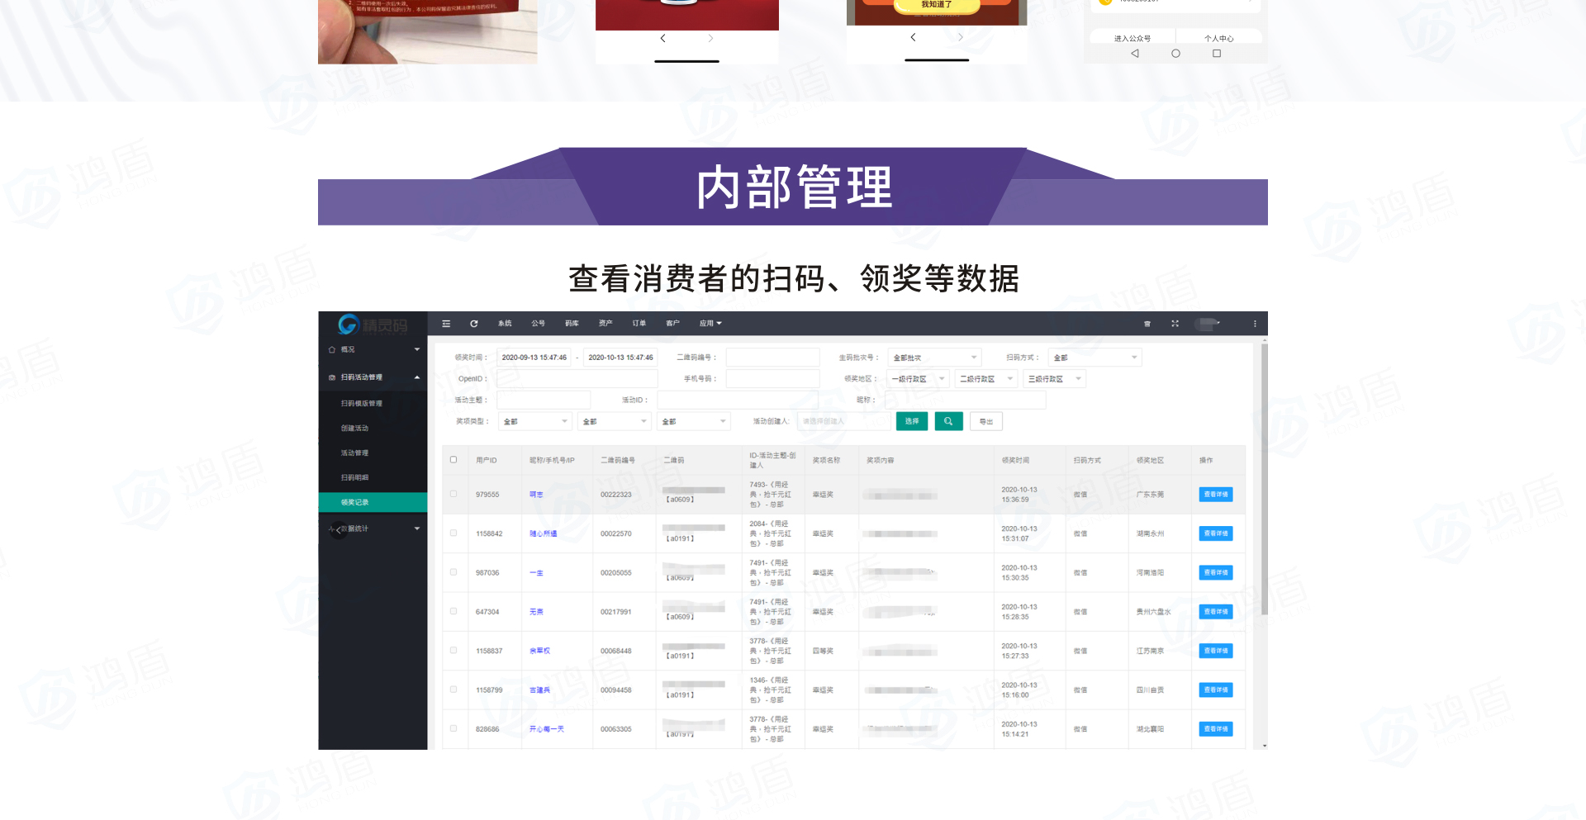Click the hamburger menu collapse icon
This screenshot has height=820, width=1586.
pyautogui.click(x=446, y=324)
